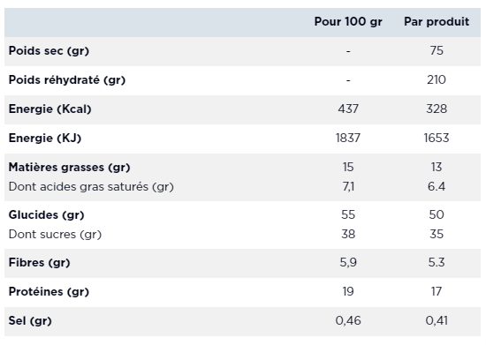Click the 328 Kcal per product value
The image size is (486, 345).
click(437, 109)
